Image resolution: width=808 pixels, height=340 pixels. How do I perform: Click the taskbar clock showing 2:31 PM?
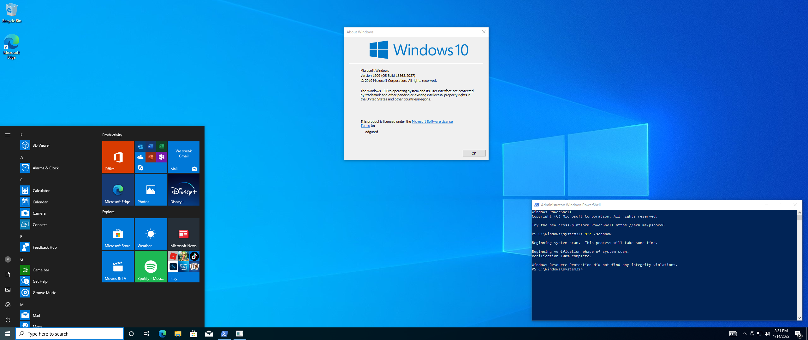coord(781,334)
